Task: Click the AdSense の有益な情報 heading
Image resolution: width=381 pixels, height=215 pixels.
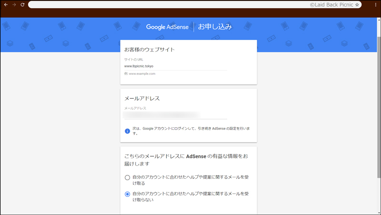Action: coord(186,160)
